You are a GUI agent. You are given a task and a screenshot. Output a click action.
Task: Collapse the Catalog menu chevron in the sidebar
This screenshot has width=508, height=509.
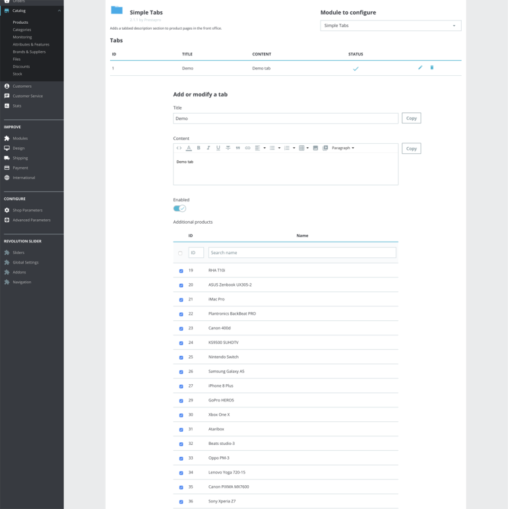59,11
